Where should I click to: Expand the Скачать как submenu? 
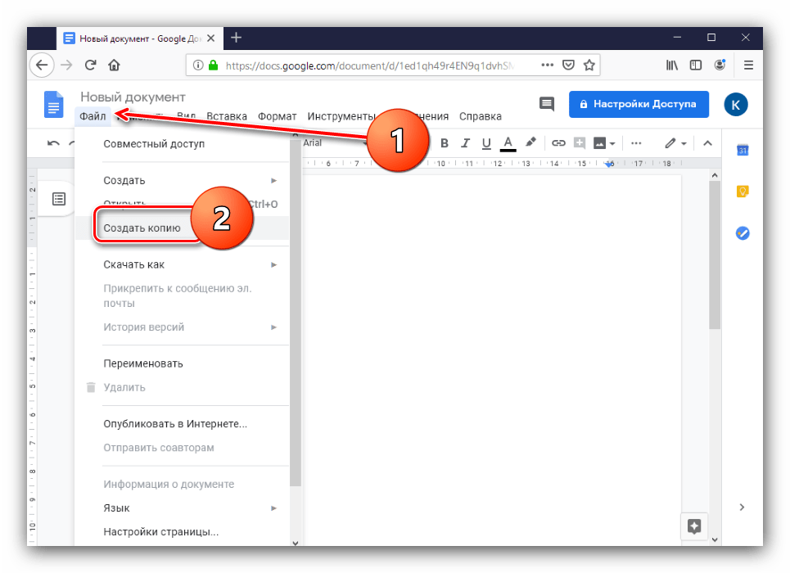pyautogui.click(x=182, y=264)
